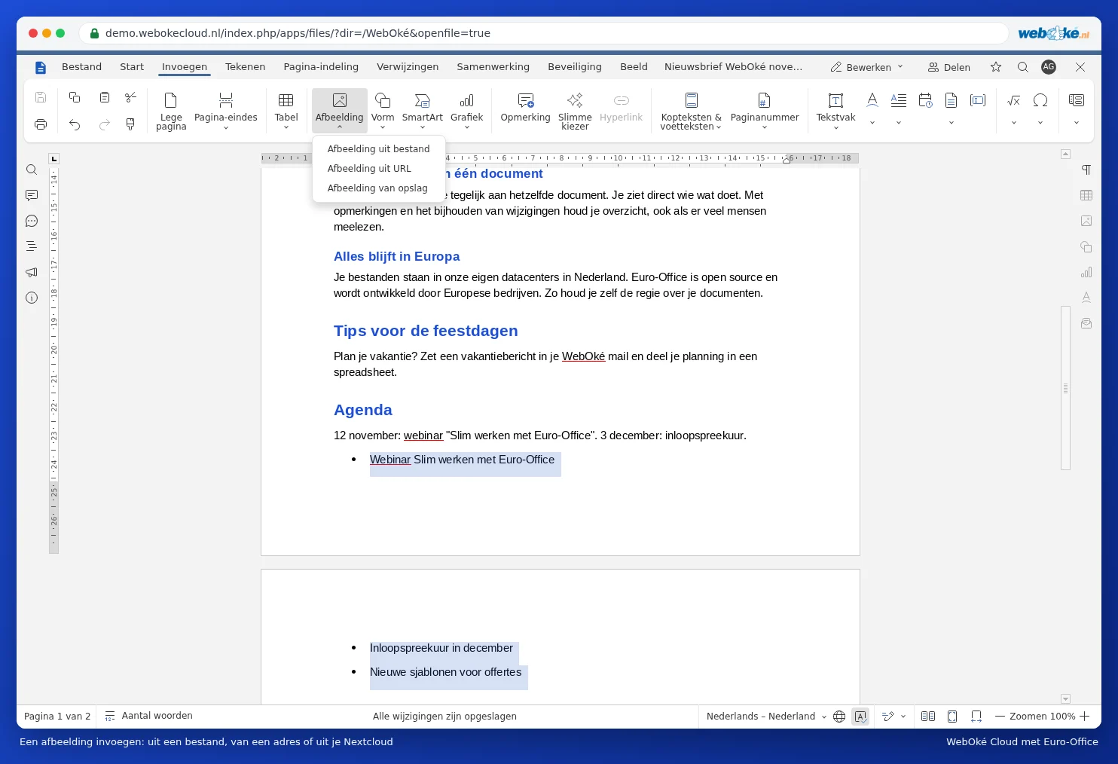Toggle spell checking in status bar

coord(860,717)
